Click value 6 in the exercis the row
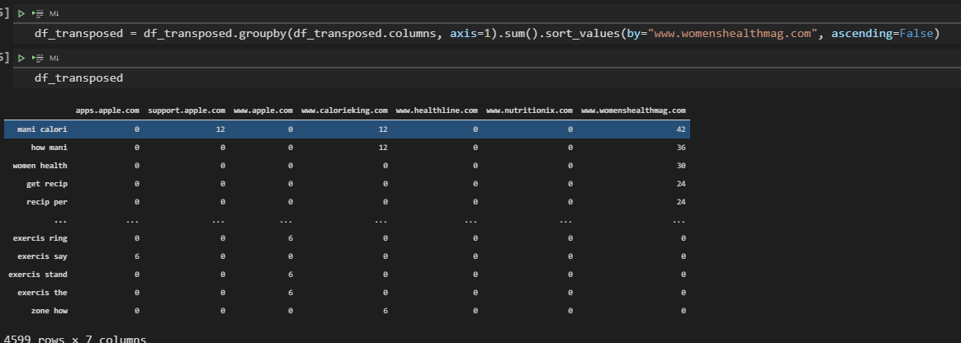Screen dimensions: 961x343 pyautogui.click(x=291, y=293)
